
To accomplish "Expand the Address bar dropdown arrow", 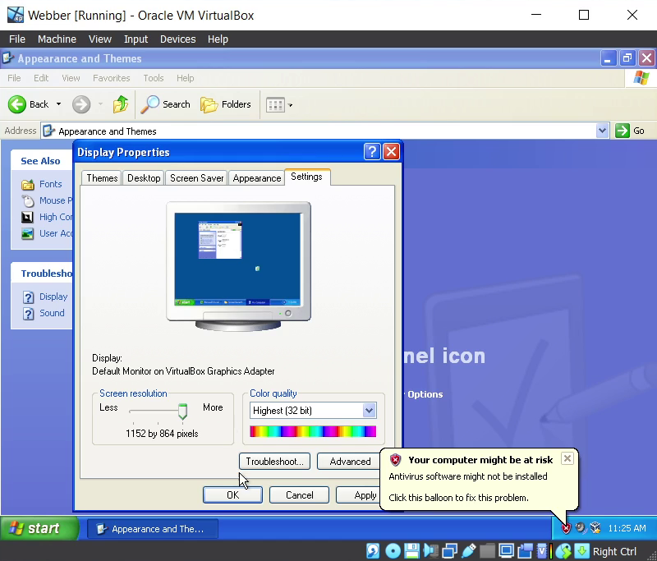I will (602, 131).
